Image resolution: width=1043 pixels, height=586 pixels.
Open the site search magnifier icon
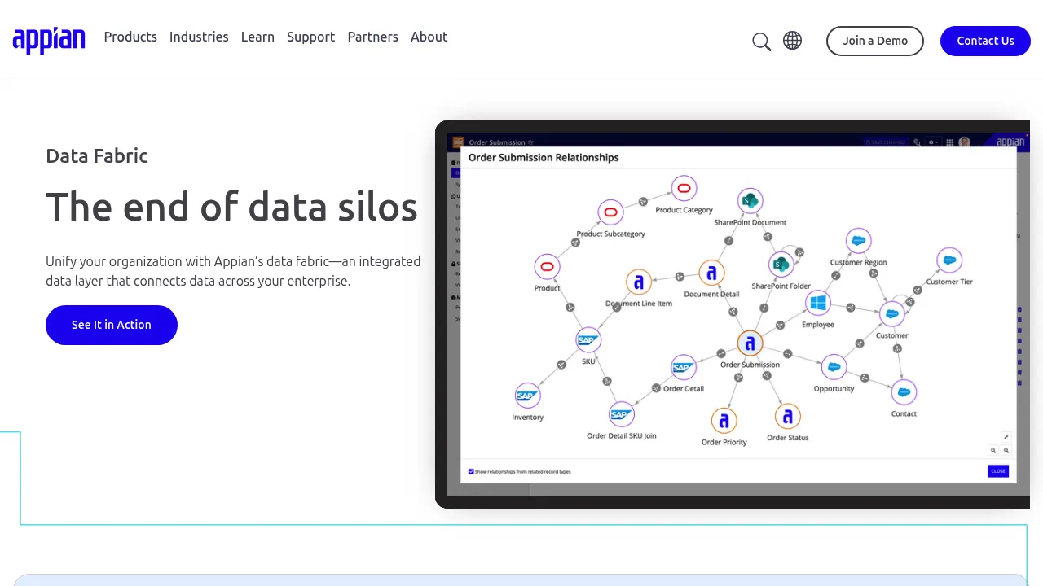tap(761, 42)
